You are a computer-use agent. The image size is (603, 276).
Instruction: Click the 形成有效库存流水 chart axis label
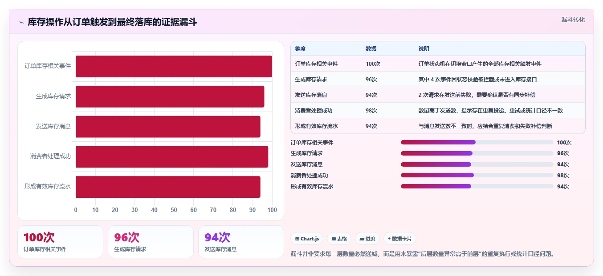(x=48, y=187)
